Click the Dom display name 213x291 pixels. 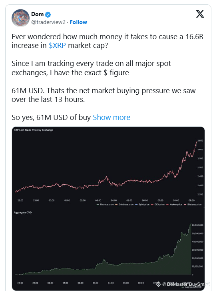[x=38, y=14]
